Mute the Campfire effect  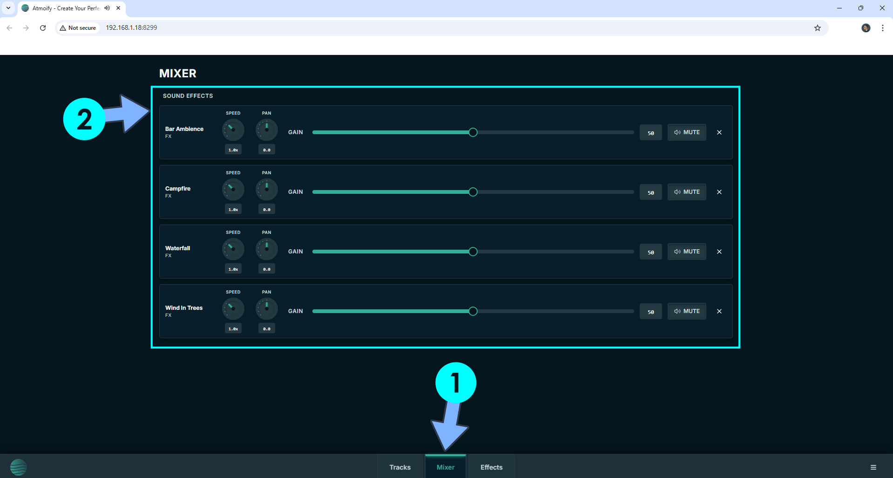[x=686, y=191]
